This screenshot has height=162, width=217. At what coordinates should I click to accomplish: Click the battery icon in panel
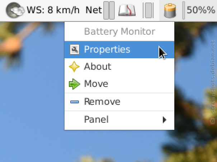(170, 11)
